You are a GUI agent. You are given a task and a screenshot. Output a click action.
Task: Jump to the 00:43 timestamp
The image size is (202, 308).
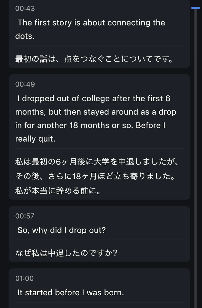pyautogui.click(x=25, y=9)
